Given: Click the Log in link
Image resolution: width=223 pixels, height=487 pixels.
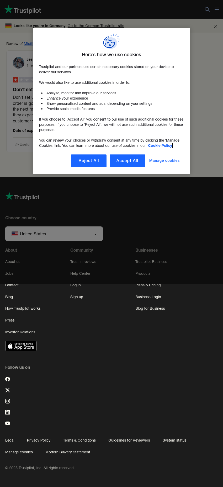Looking at the screenshot, I should tap(76, 285).
